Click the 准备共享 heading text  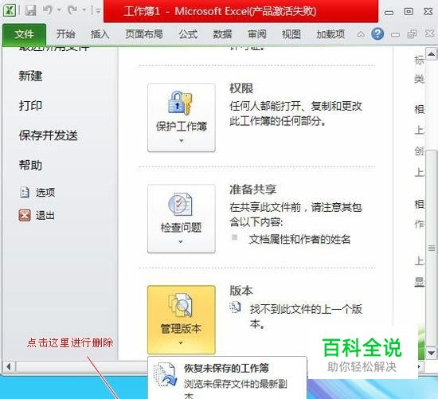click(252, 190)
